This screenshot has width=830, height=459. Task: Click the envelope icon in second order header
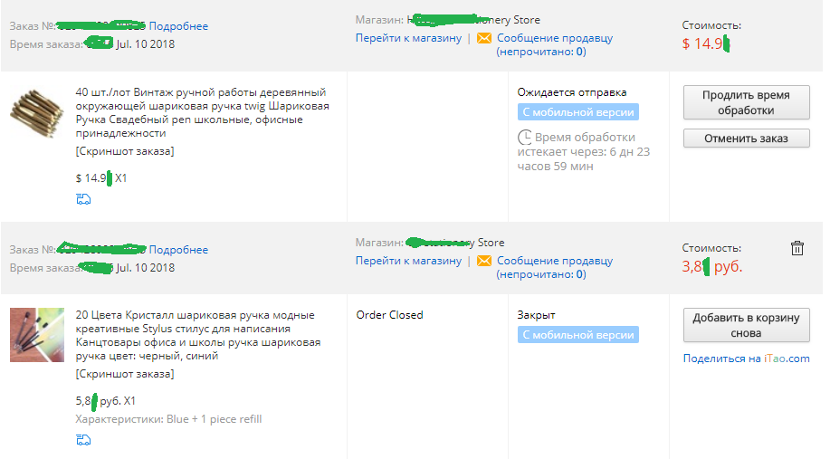(x=484, y=261)
